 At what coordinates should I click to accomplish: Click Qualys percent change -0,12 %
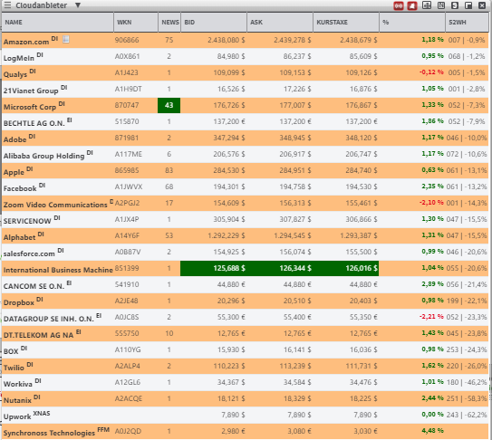point(431,72)
